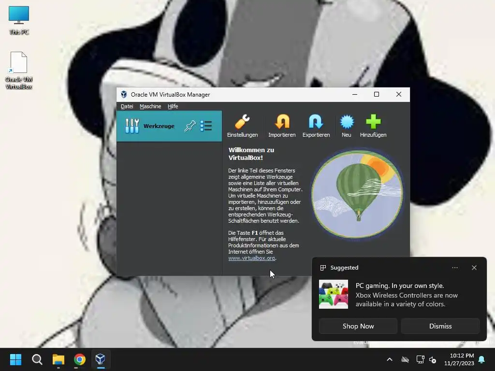The height and width of the screenshot is (371, 495).
Task: Close the VirtualBox Manager window
Action: tap(399, 94)
